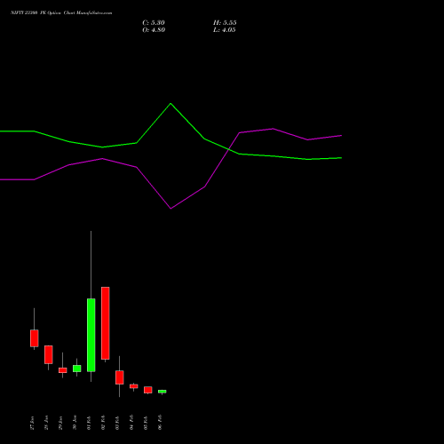Click the red candle above 28 Jan
This screenshot has width=444, height=444.
[49, 354]
